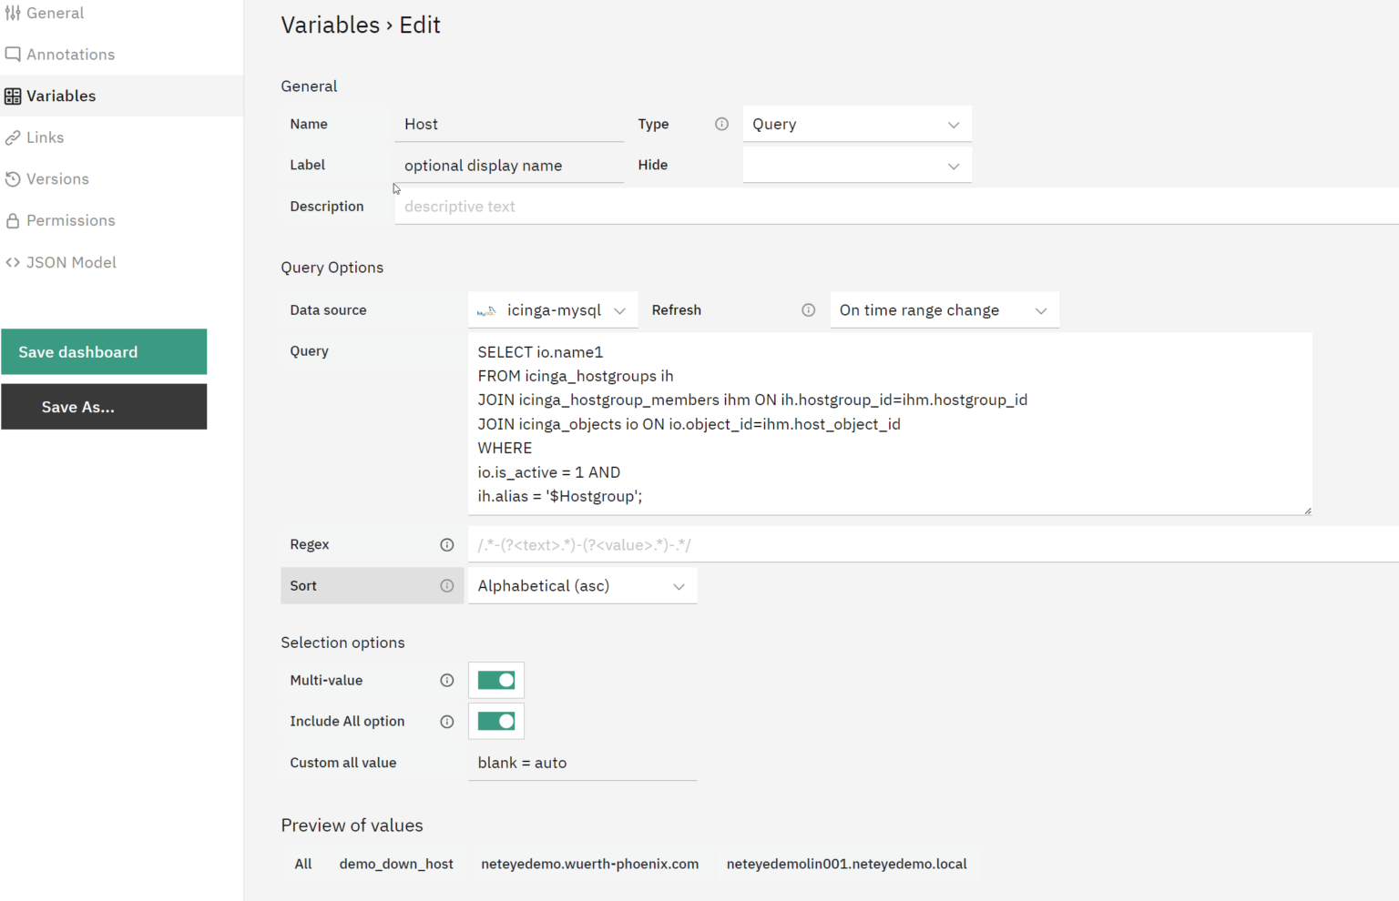Disable the Multi-value option
Viewport: 1399px width, 901px height.
[495, 680]
